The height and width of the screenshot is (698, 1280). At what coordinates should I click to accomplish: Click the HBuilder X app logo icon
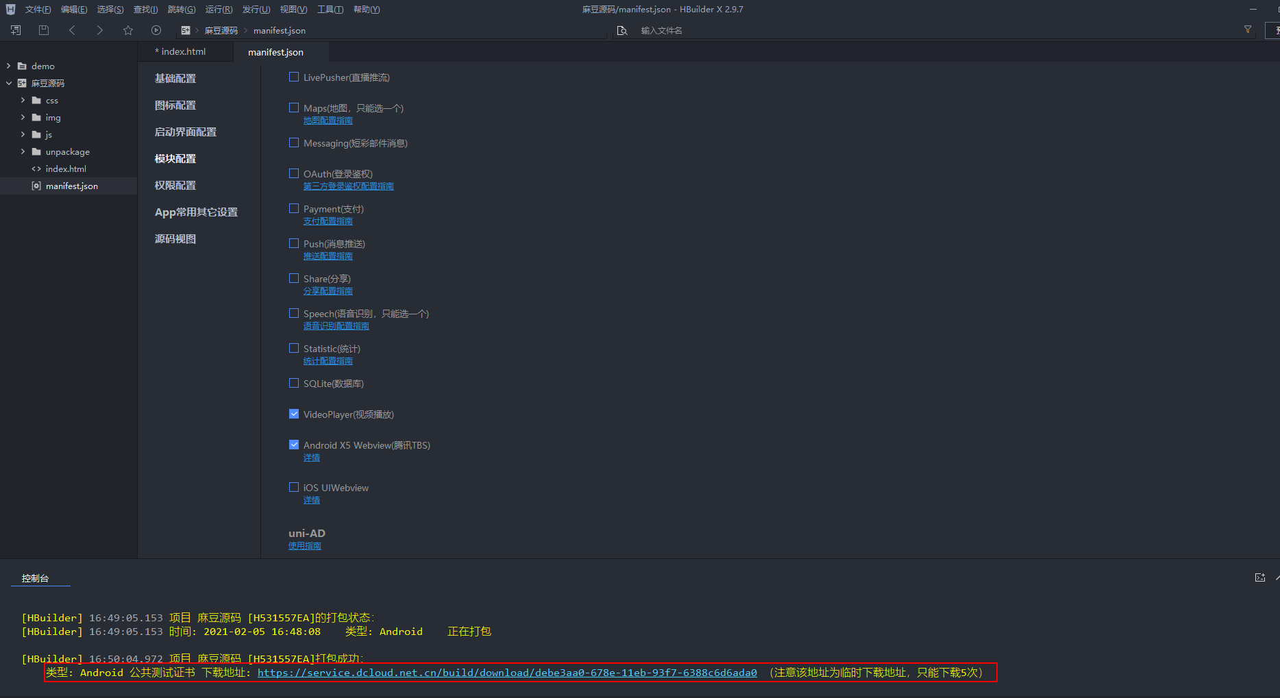point(10,9)
